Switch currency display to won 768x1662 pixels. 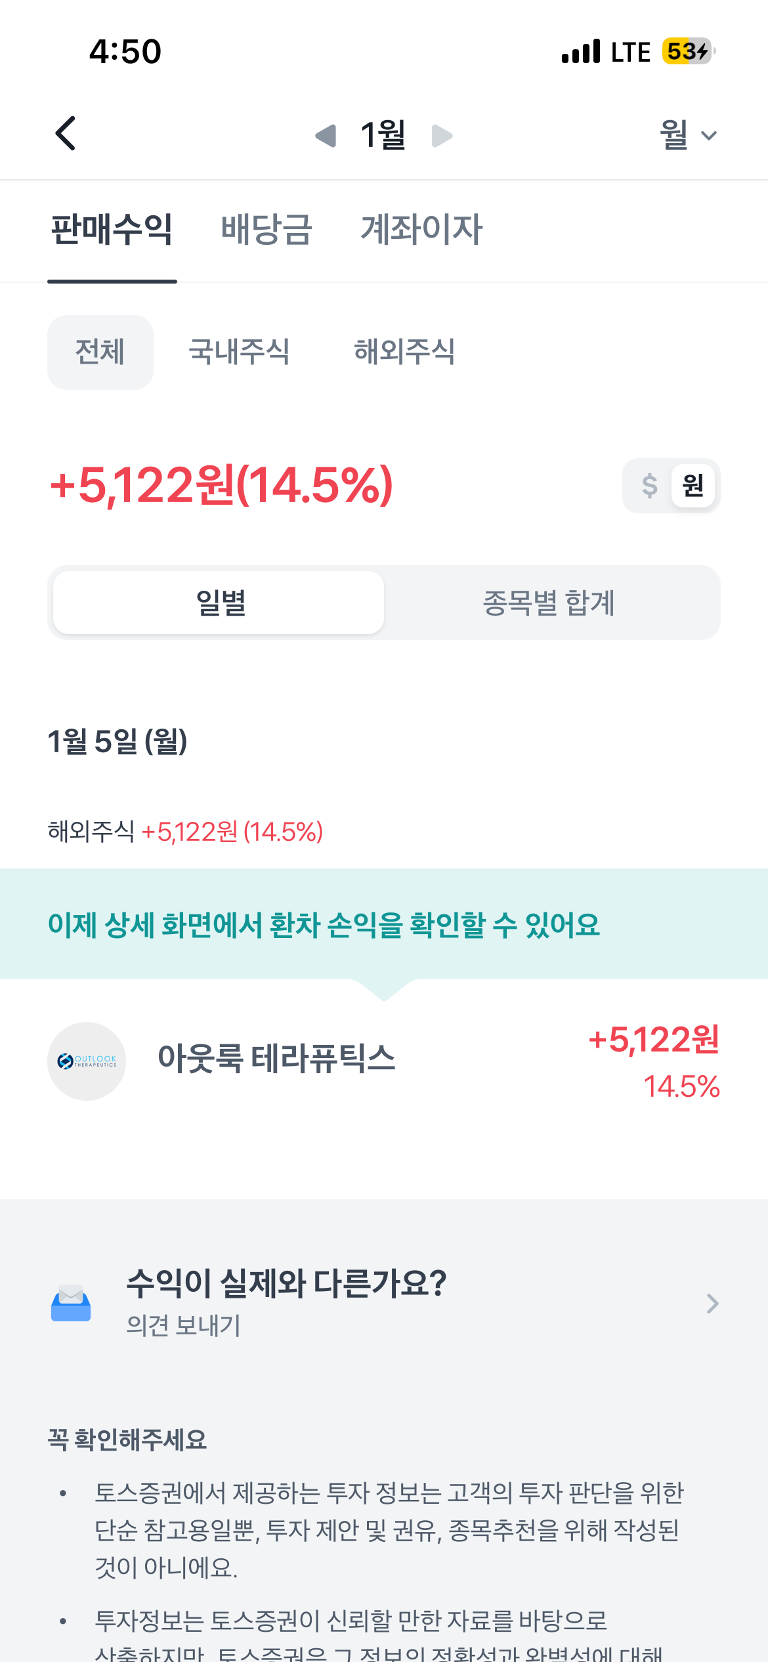693,486
